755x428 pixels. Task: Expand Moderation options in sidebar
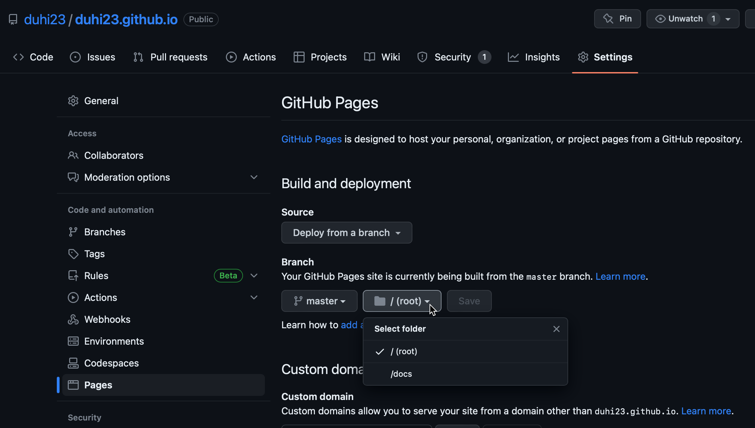tap(254, 177)
